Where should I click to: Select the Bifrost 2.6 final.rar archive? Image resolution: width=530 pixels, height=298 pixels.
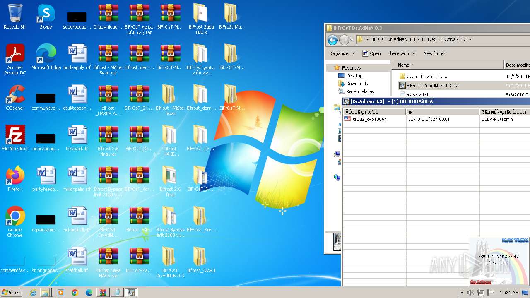point(108,140)
